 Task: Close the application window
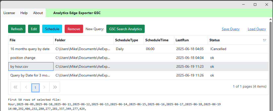click(x=266, y=5)
